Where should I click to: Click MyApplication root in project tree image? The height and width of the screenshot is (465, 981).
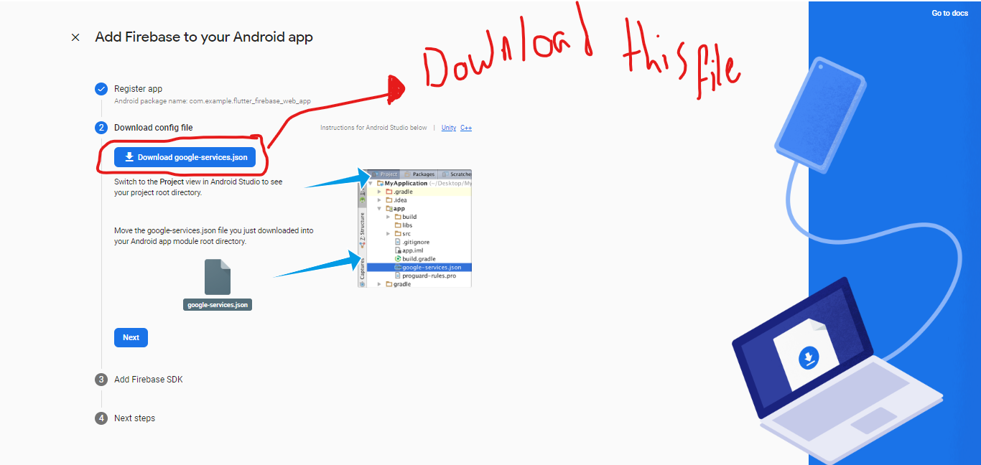[401, 184]
